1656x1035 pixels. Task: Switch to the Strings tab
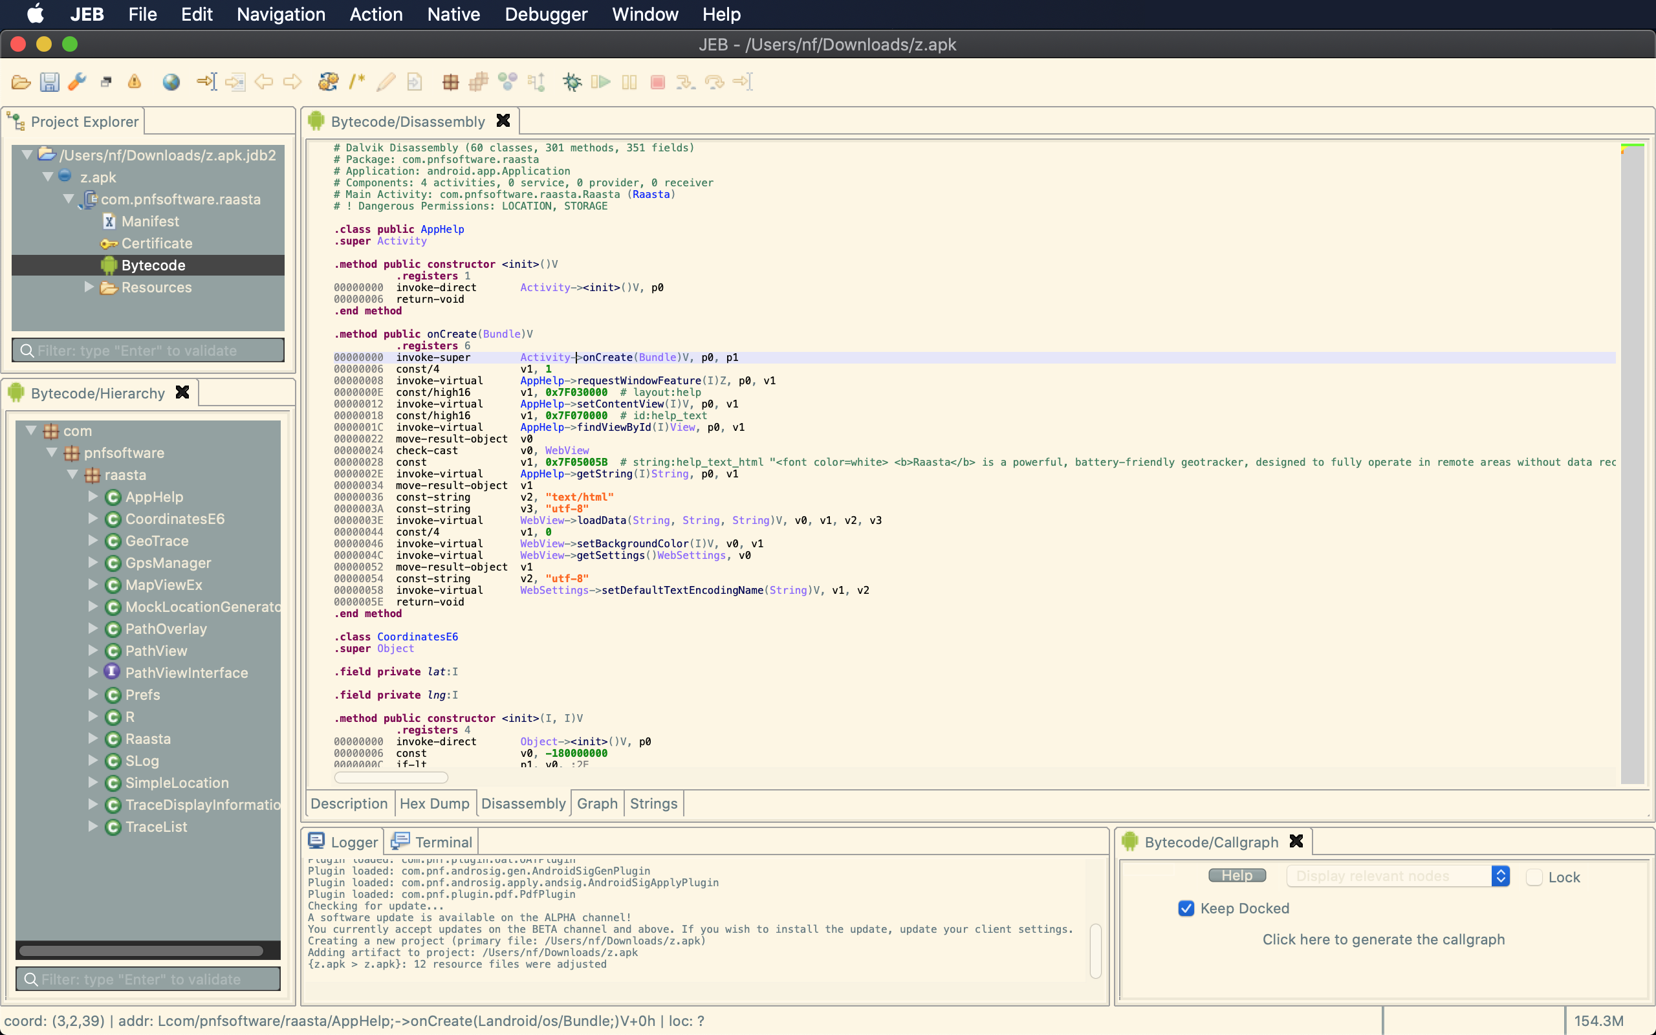point(653,803)
